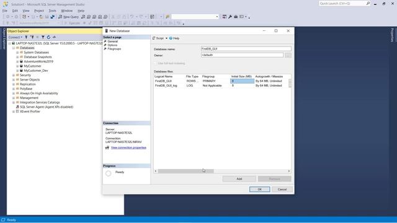Click the Activity Monitor icon in Object Explorer

pyautogui.click(x=54, y=37)
